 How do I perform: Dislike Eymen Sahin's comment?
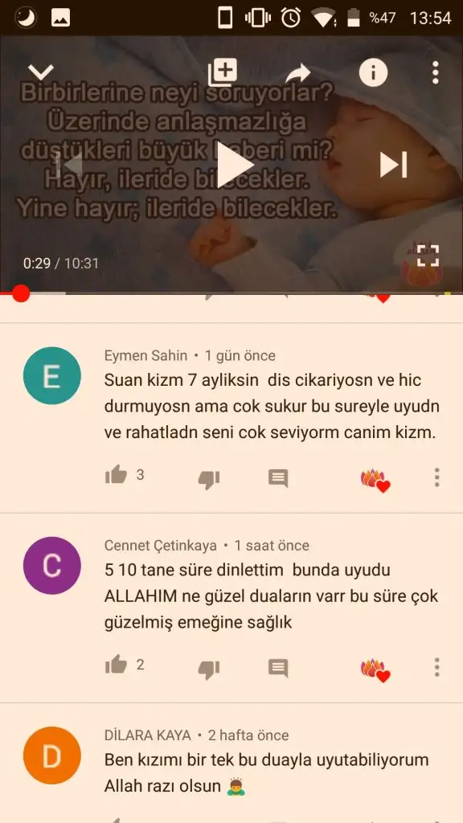point(208,479)
